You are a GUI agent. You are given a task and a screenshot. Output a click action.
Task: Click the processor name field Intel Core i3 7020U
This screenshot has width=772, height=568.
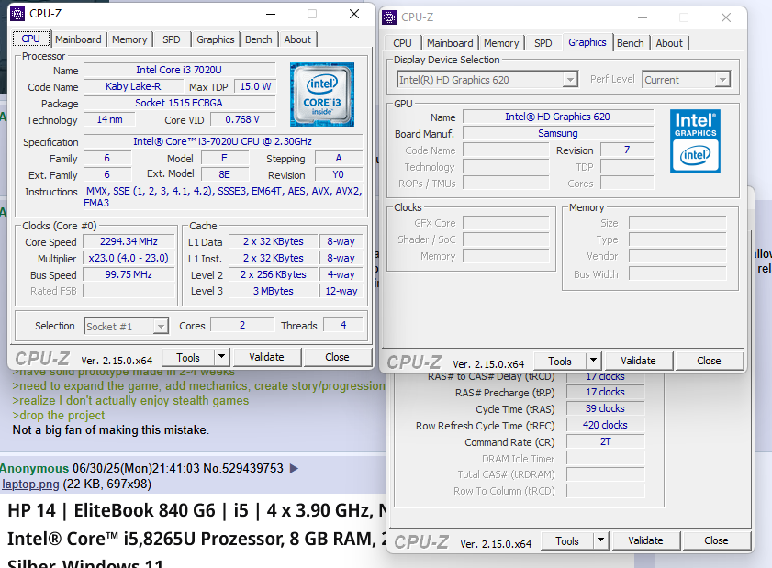point(179,70)
